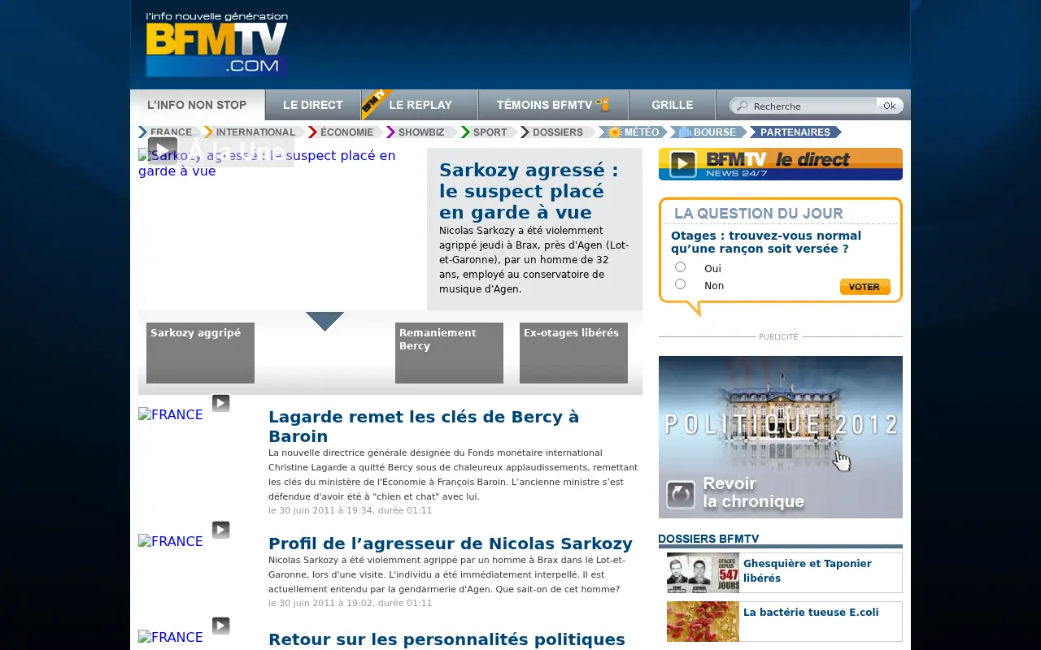Viewport: 1041px width, 650px height.
Task: Click the BFMTV.com logo
Action: point(216,45)
